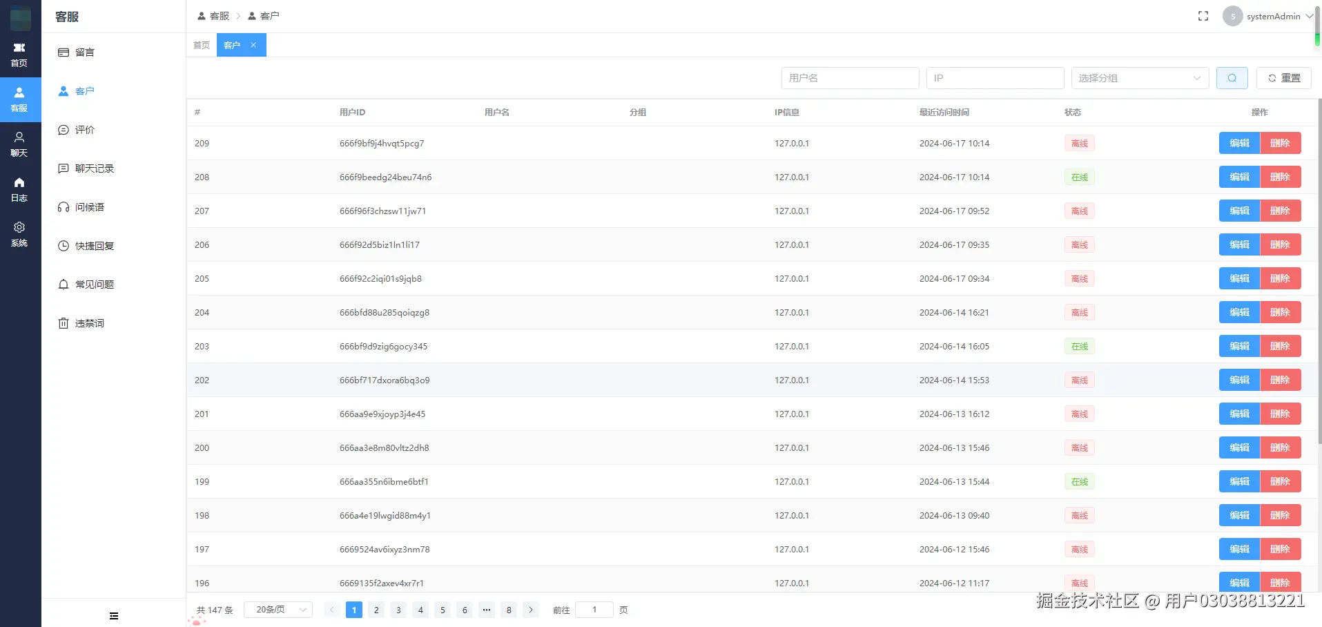Toggle fullscreen mode icon
Image resolution: width=1322 pixels, height=627 pixels.
[x=1203, y=16]
